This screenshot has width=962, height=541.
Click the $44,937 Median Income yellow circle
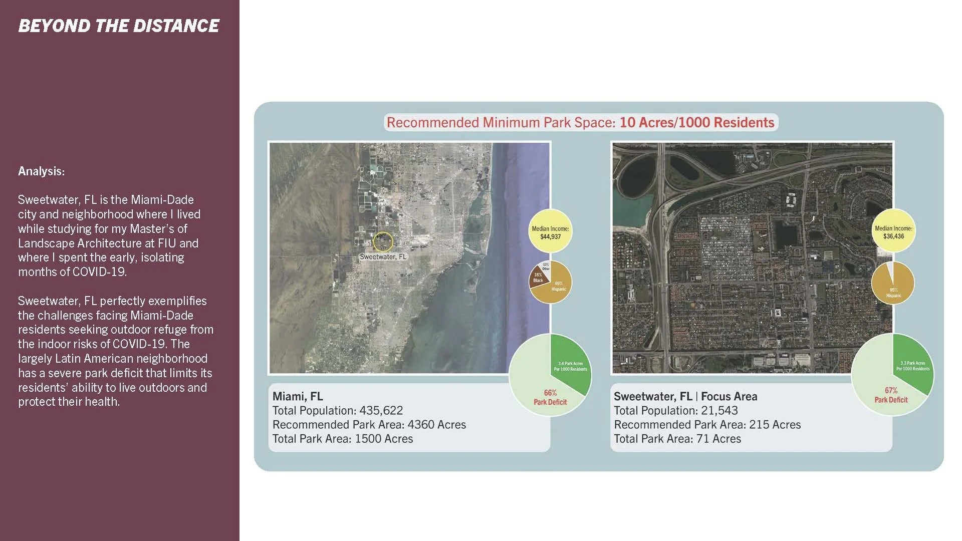550,232
